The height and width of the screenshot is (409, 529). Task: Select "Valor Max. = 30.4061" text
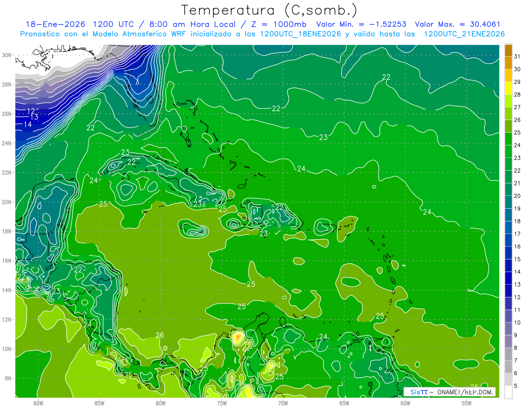(458, 24)
